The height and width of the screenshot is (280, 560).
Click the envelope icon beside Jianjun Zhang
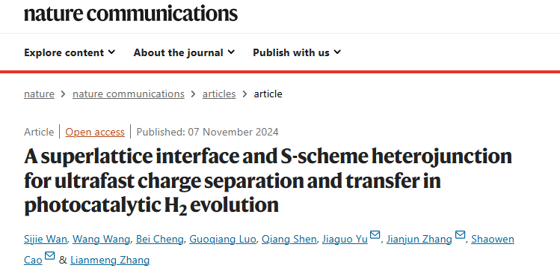[460, 235]
